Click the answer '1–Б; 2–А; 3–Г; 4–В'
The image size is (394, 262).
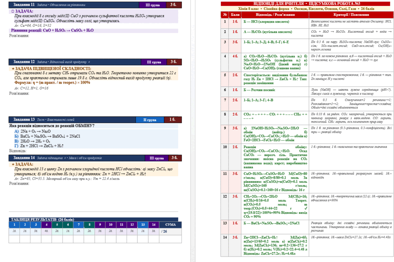click(x=258, y=100)
